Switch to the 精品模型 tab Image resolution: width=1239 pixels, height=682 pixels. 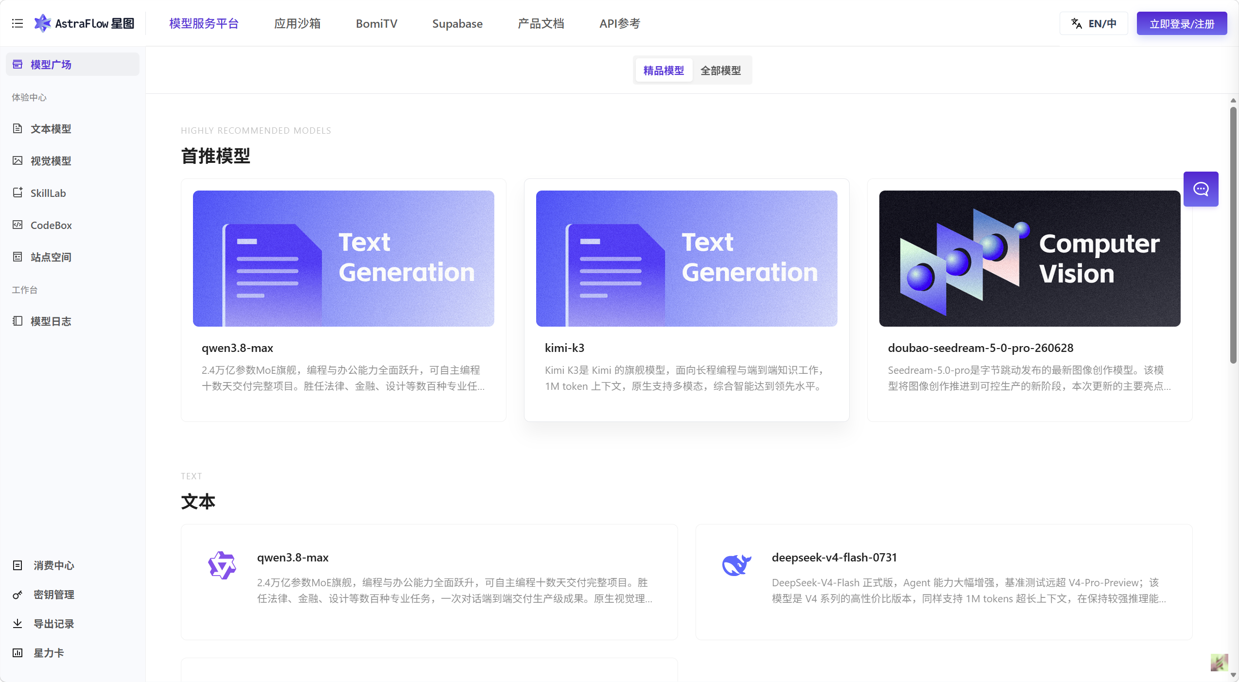pyautogui.click(x=663, y=70)
